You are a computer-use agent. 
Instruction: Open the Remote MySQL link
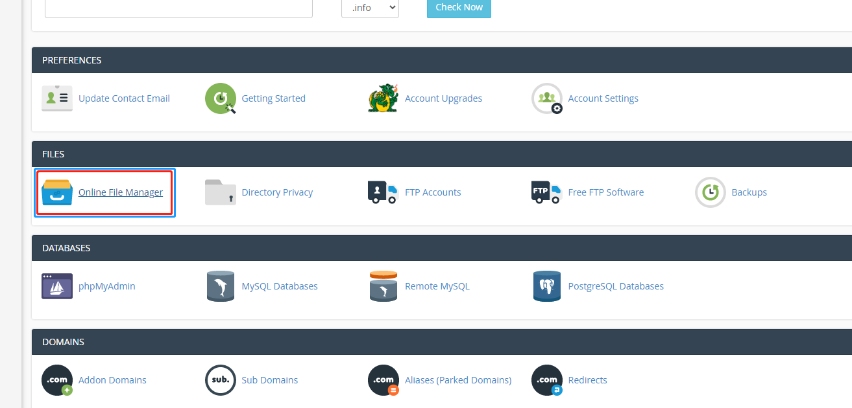pyautogui.click(x=437, y=286)
